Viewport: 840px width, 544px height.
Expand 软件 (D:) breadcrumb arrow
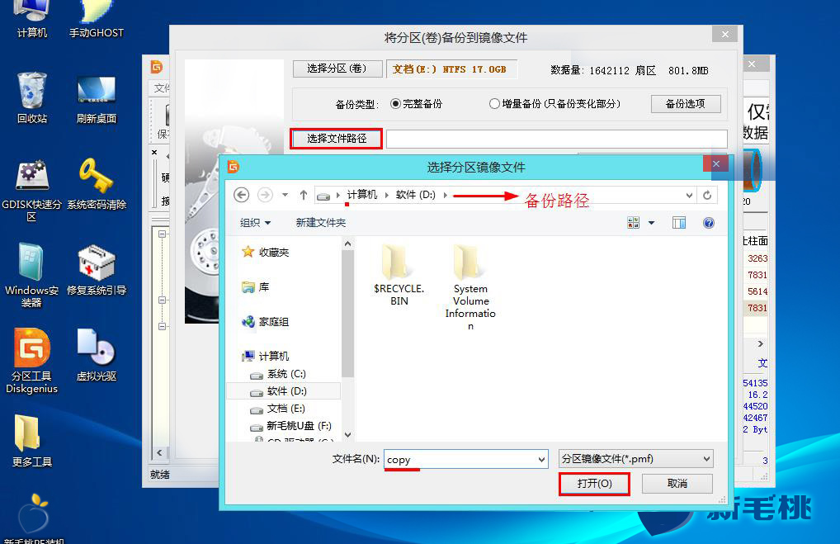coord(446,195)
